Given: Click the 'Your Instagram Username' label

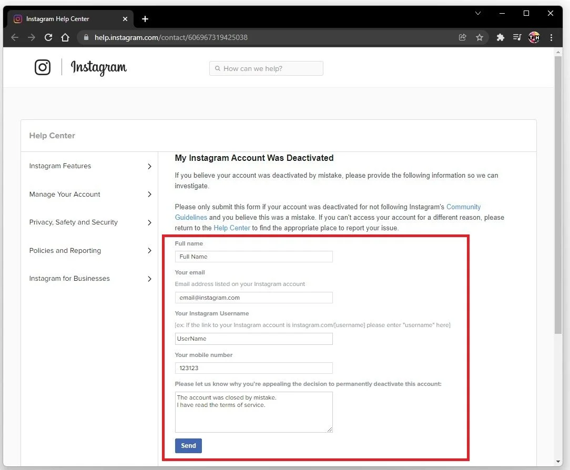Looking at the screenshot, I should pyautogui.click(x=212, y=313).
